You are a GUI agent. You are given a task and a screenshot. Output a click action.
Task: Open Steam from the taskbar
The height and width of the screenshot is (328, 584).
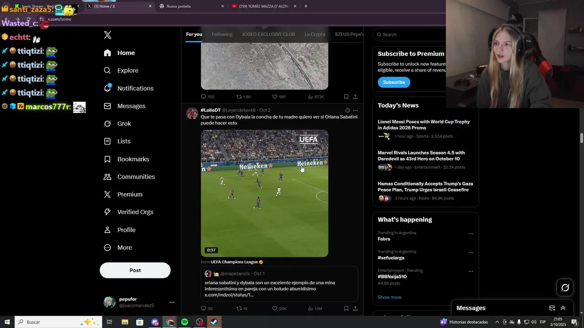[214, 322]
